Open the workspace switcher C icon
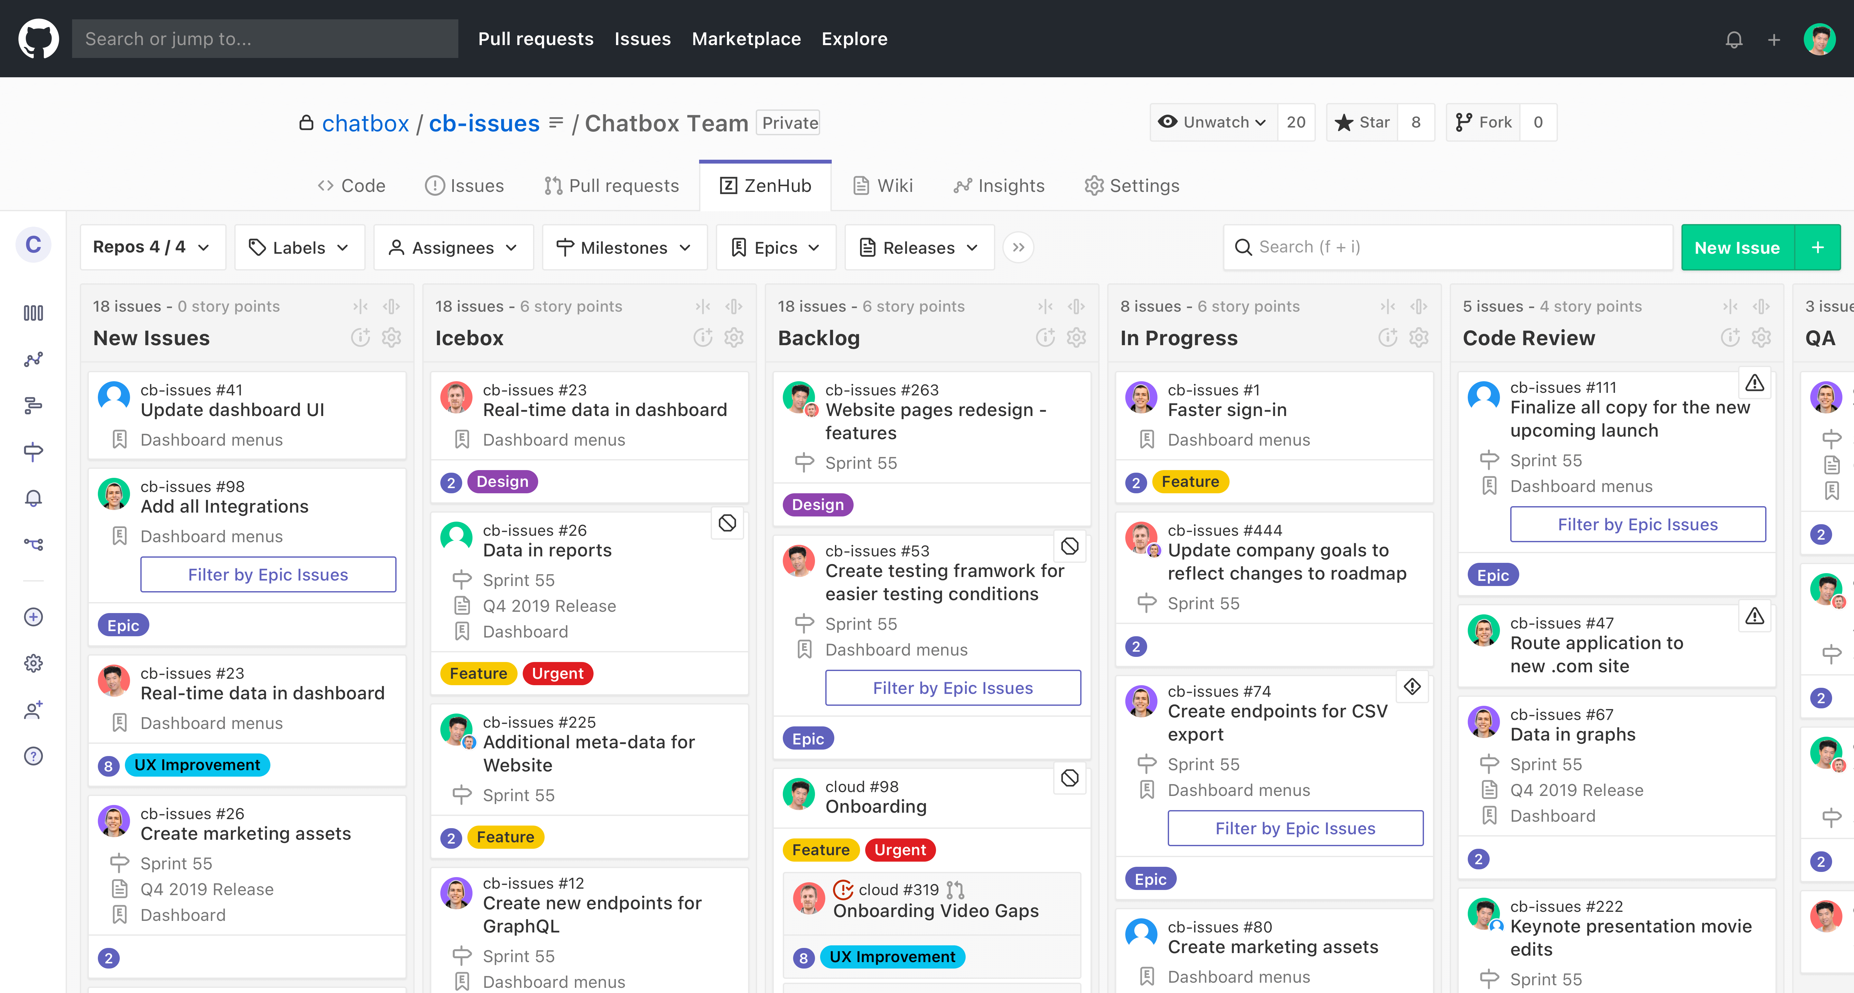 tap(33, 245)
